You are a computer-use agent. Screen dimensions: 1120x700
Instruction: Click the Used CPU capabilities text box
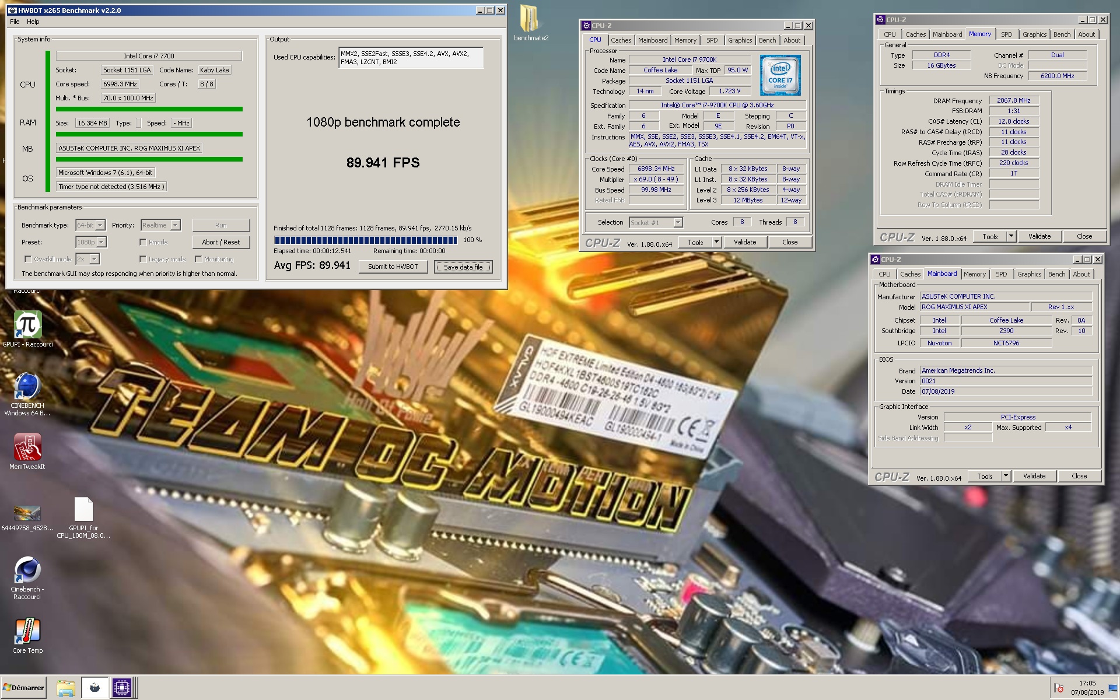click(411, 58)
